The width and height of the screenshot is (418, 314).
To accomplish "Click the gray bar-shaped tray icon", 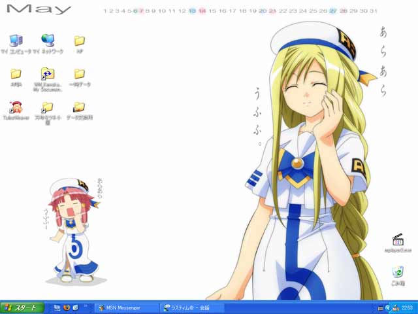I will tap(380, 308).
